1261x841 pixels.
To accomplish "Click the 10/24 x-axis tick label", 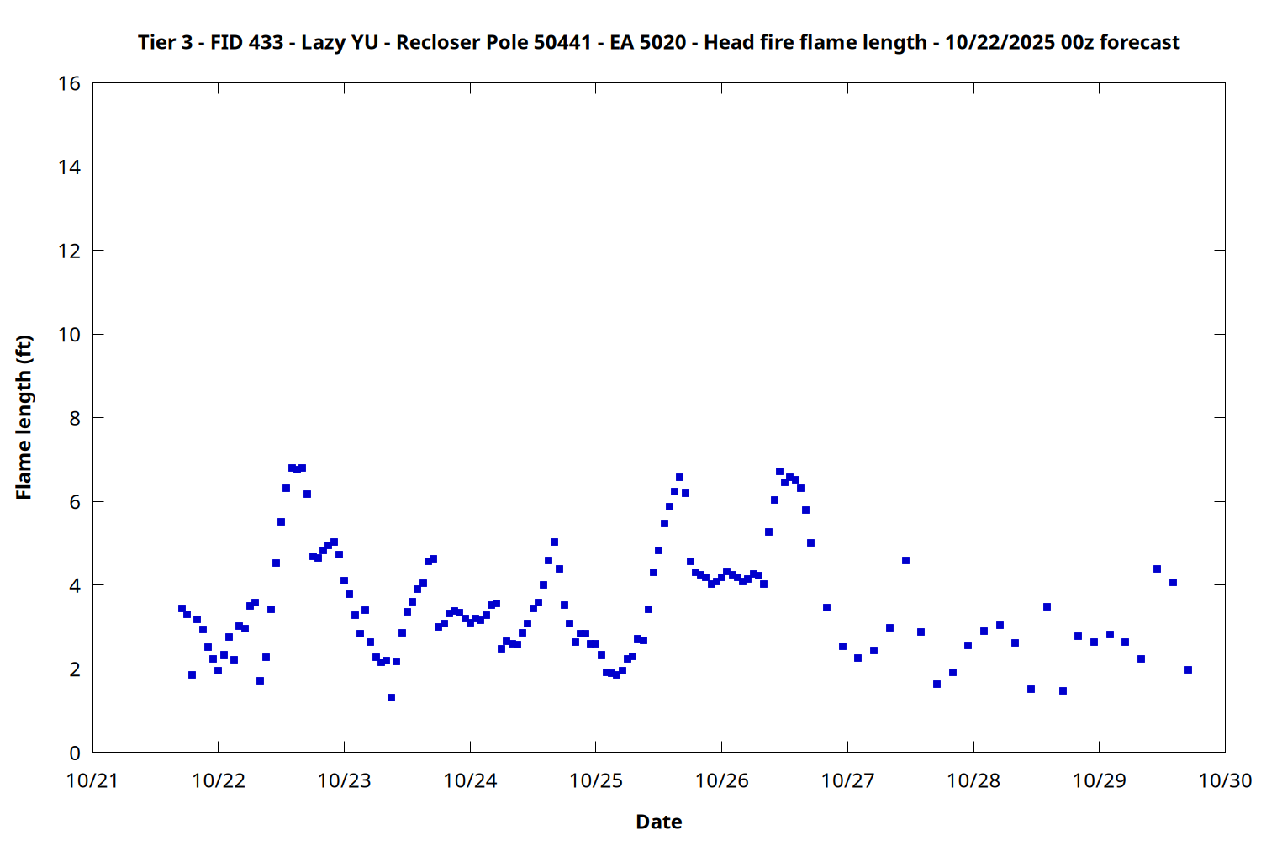I will pos(470,781).
